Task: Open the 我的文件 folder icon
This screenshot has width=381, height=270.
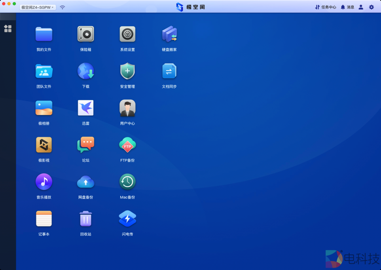Action: tap(44, 34)
